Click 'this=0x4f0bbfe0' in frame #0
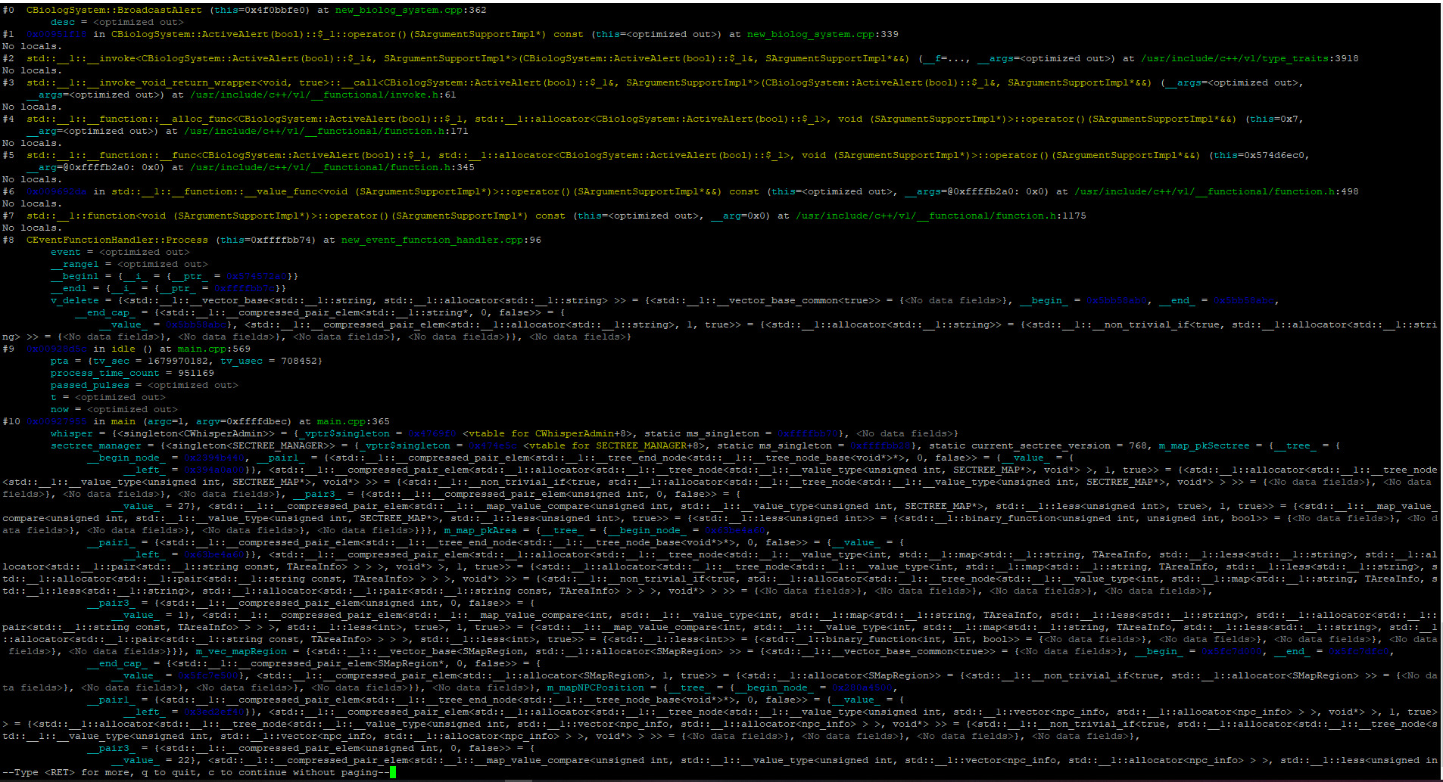 coord(260,10)
